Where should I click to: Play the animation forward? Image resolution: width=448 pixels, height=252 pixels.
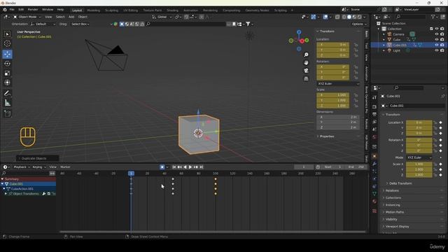pyautogui.click(x=190, y=167)
